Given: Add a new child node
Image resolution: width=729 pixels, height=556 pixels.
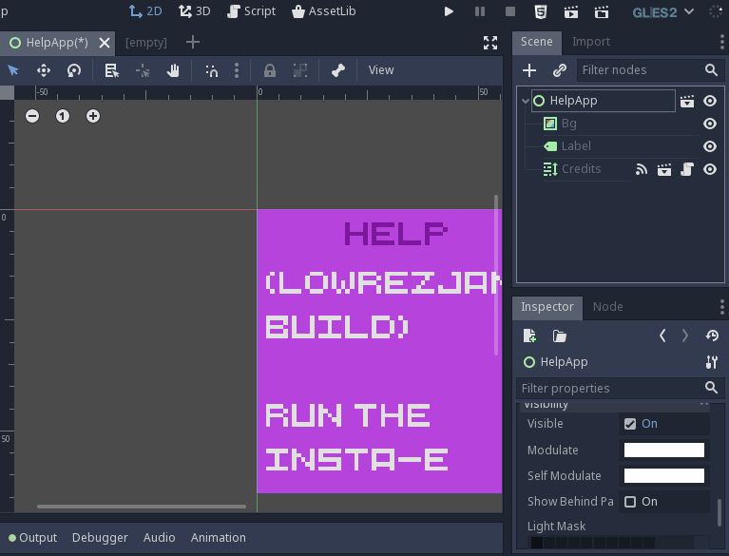Looking at the screenshot, I should [x=529, y=70].
